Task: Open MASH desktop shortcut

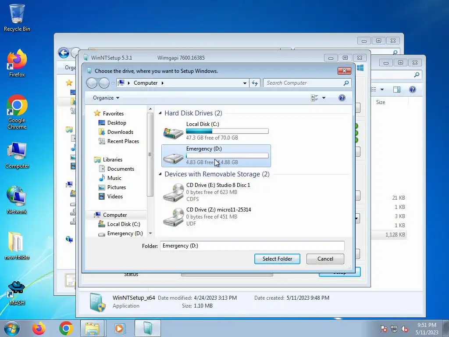Action: tap(17, 293)
